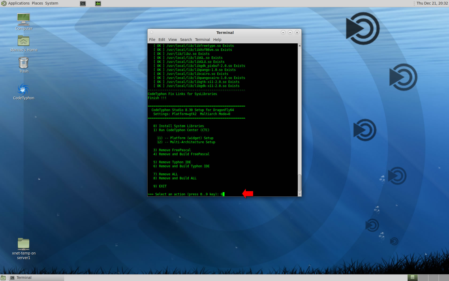Click the /usr/lib/libz.so Exists line
Screen dimensions: 449x281
pos(181,54)
